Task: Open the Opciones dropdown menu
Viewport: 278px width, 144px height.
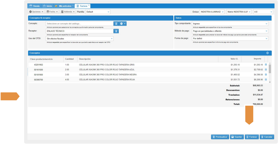Action: (x=36, y=12)
